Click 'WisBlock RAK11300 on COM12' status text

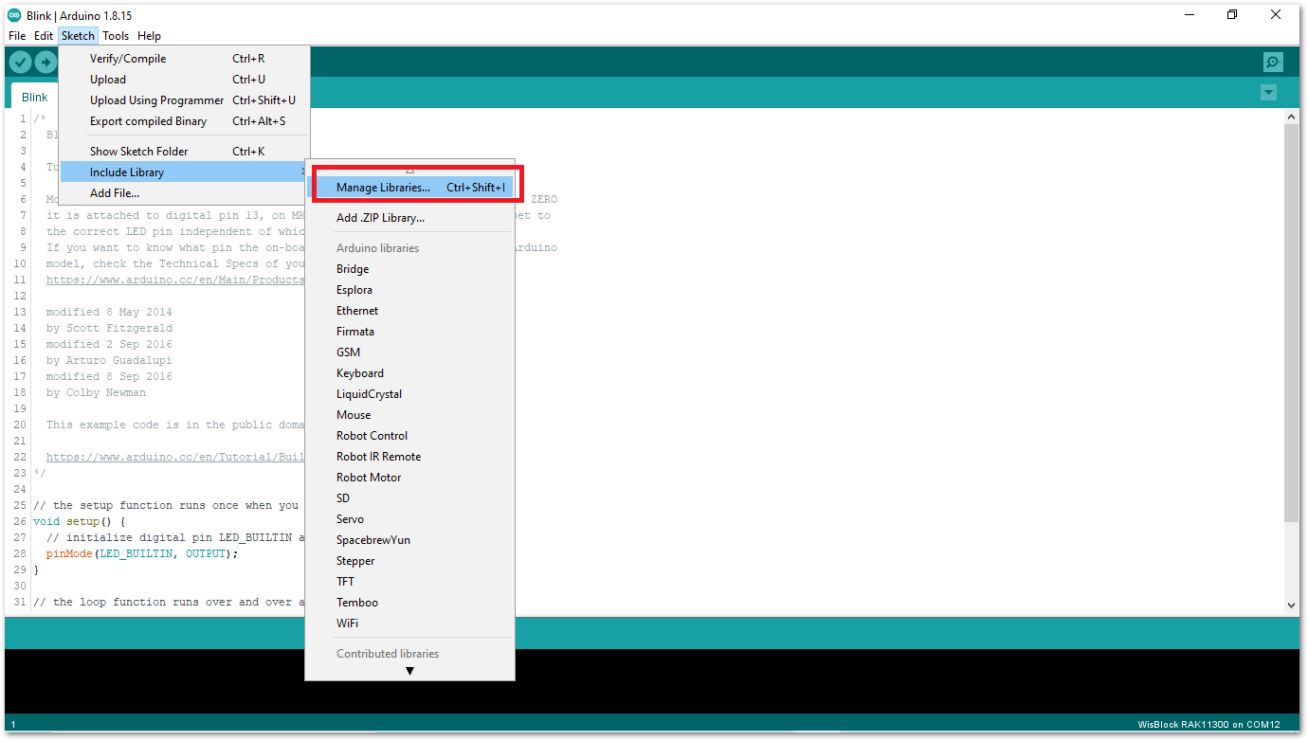[1208, 725]
